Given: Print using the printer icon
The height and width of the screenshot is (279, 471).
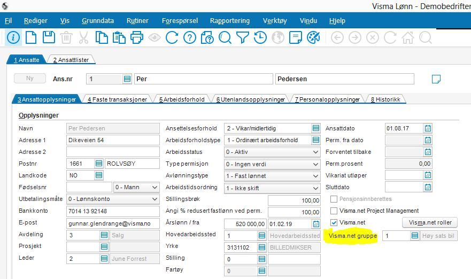Looking at the screenshot, I should pyautogui.click(x=137, y=38).
